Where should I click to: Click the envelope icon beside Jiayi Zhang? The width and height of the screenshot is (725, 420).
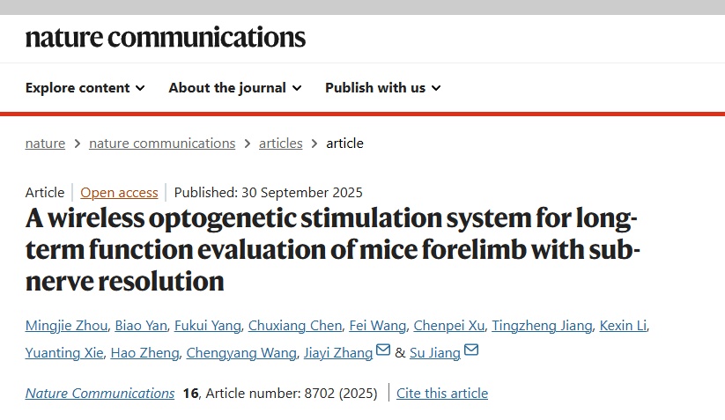click(x=383, y=351)
